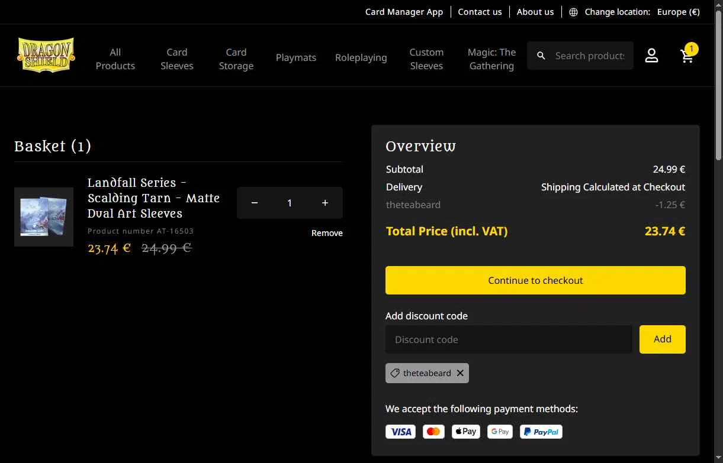Open Card Manager App link
Image resolution: width=723 pixels, height=463 pixels.
404,12
